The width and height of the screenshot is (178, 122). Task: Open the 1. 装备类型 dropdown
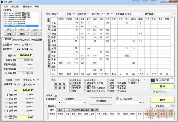[x=54, y=103]
